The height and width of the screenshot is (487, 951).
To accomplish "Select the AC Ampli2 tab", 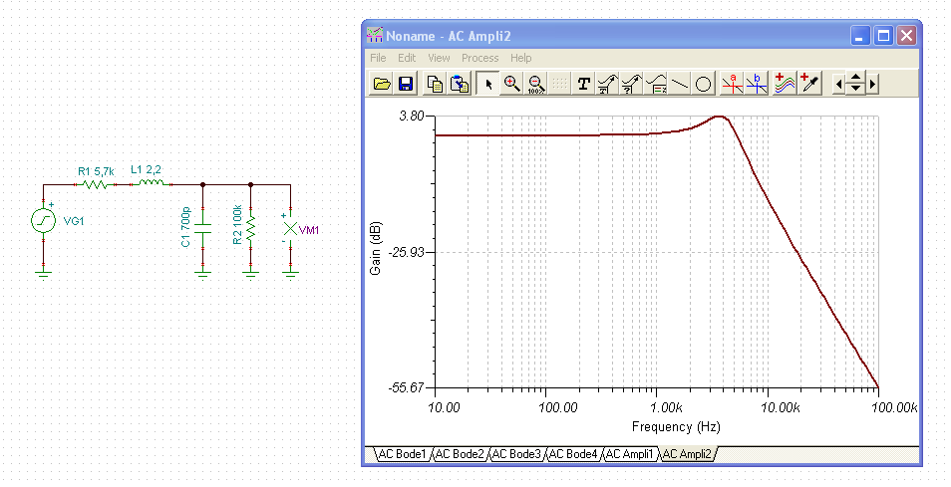I will click(687, 454).
